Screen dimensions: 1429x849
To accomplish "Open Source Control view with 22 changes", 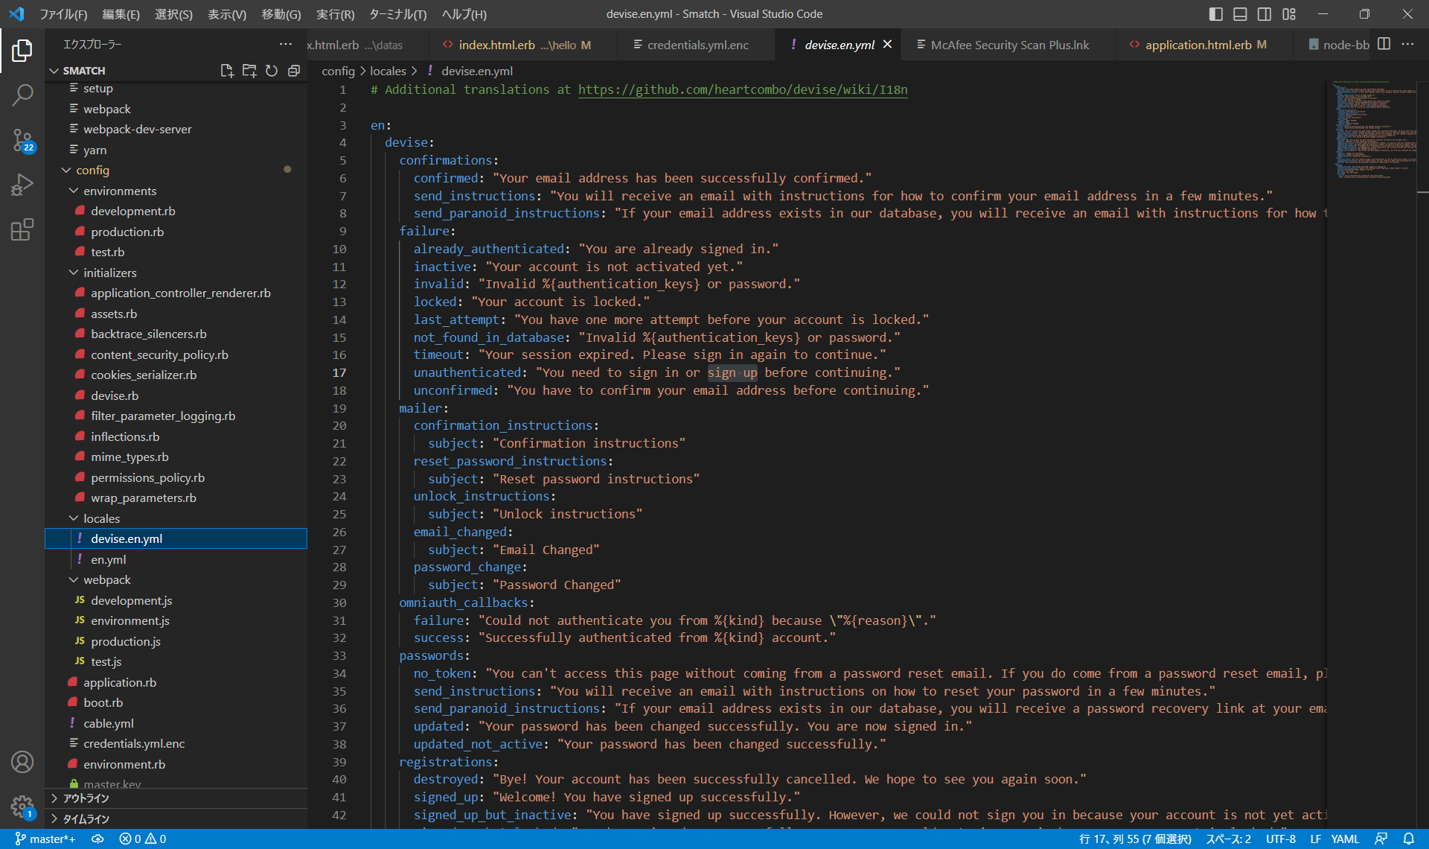I will [x=22, y=139].
